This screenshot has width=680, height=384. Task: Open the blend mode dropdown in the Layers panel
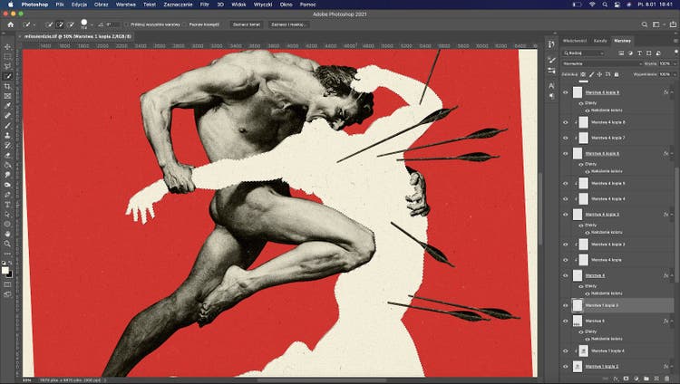(602, 63)
